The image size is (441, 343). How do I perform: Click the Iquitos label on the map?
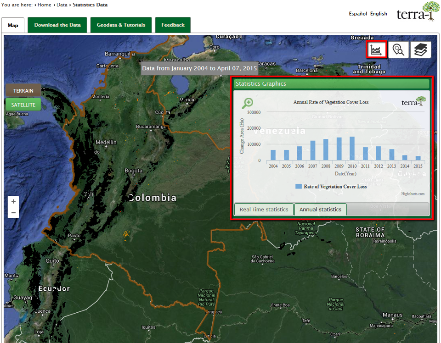tap(148, 327)
